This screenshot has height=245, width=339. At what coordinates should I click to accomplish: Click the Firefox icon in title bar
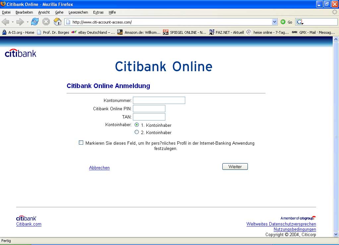[3, 4]
